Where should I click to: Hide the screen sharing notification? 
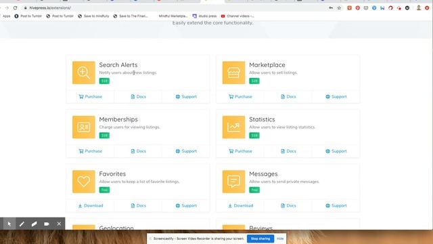pyautogui.click(x=280, y=239)
